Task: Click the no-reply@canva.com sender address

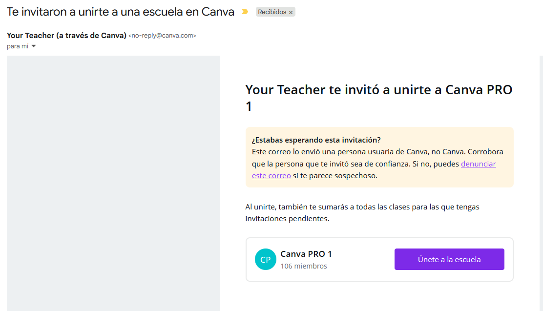Action: (163, 35)
